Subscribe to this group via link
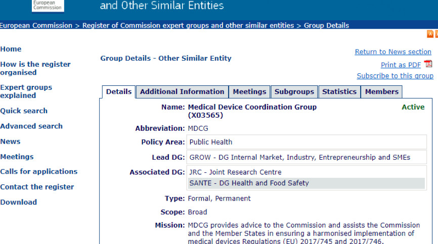 coord(395,76)
